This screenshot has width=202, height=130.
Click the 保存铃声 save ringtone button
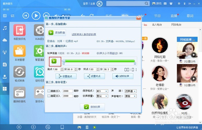[x=92, y=107]
